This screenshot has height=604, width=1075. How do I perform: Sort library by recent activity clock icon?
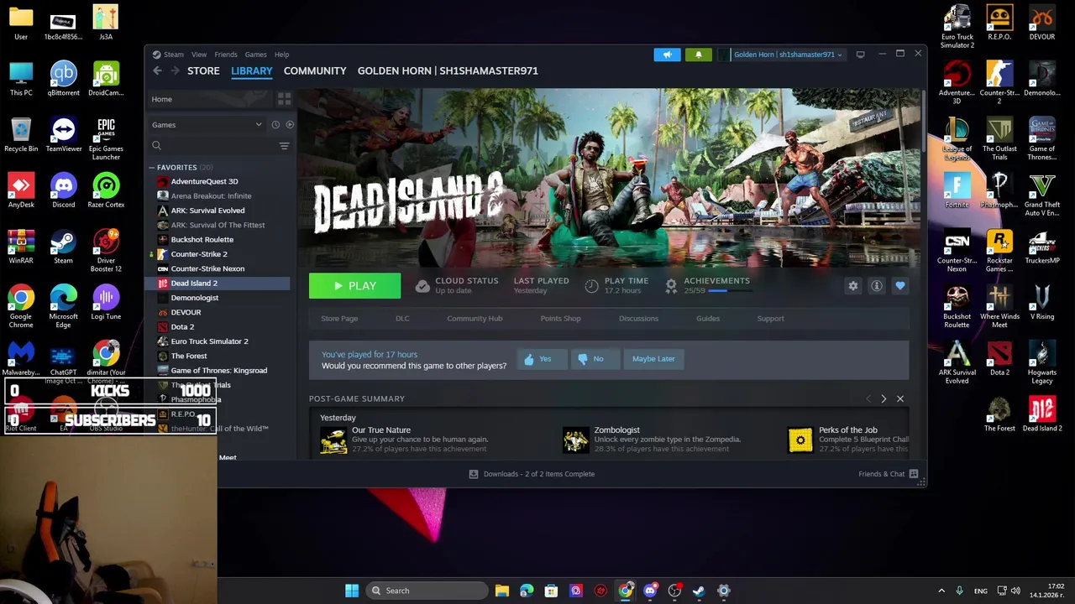tap(275, 125)
